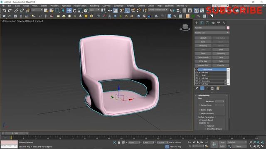This screenshot has height=149, width=266.
Task: Click the Bend modifier button
Action: [203, 42]
